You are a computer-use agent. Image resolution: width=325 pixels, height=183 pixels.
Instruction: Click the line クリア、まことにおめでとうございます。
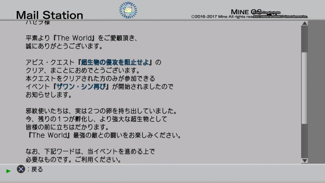pyautogui.click(x=83, y=70)
